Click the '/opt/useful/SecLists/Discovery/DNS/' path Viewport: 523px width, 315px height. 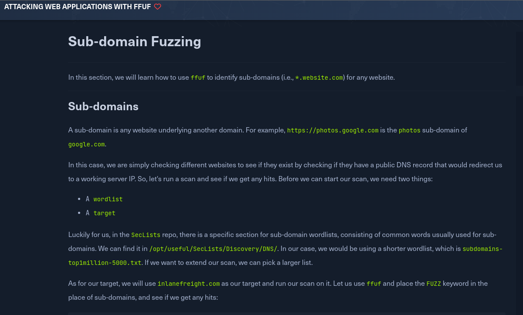click(x=213, y=249)
